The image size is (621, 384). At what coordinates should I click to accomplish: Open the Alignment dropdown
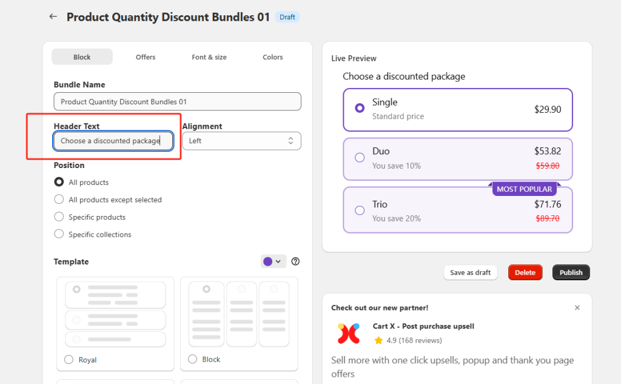(241, 141)
